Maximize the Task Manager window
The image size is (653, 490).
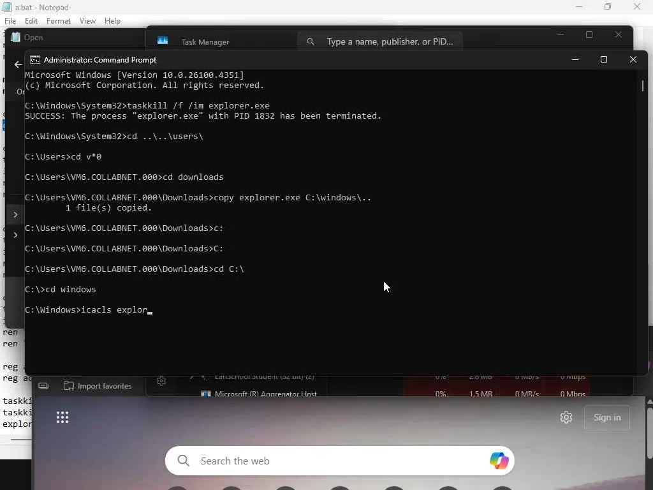click(x=589, y=35)
